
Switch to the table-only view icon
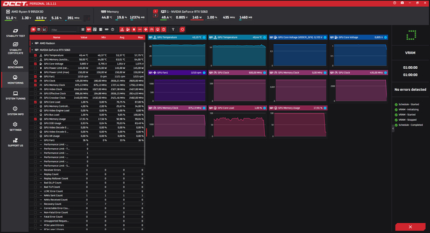click(x=39, y=29)
